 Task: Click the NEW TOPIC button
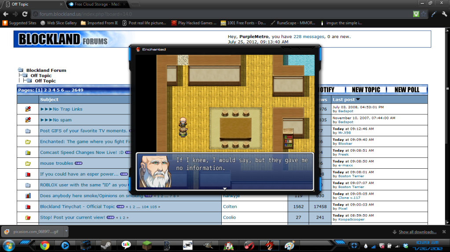366,89
